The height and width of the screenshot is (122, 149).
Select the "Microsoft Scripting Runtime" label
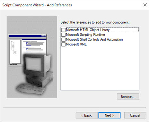click(x=85, y=34)
